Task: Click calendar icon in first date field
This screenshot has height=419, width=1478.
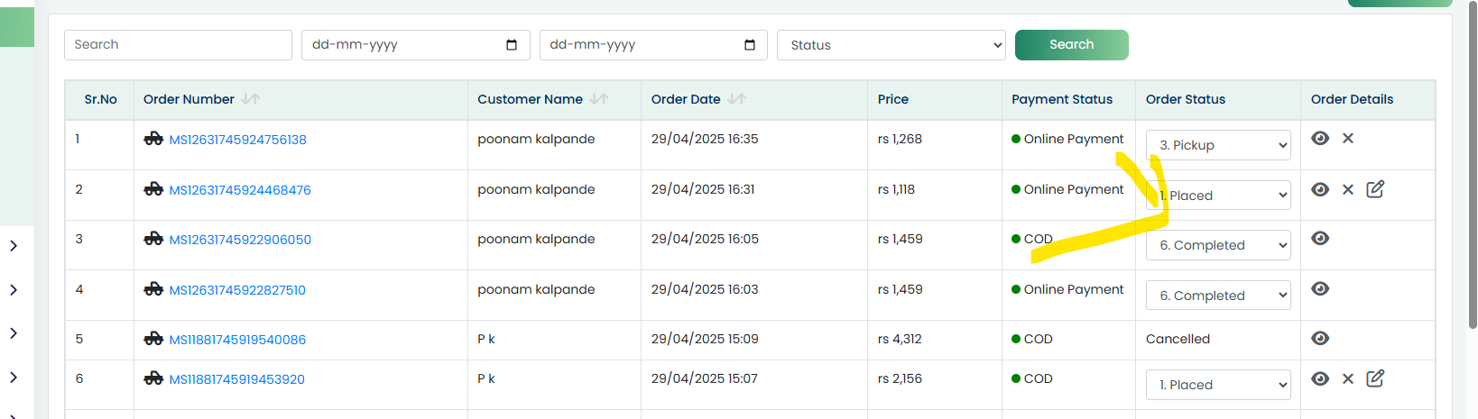Action: tap(512, 45)
